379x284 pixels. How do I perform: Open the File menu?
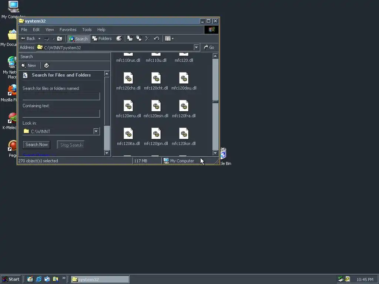pos(24,30)
